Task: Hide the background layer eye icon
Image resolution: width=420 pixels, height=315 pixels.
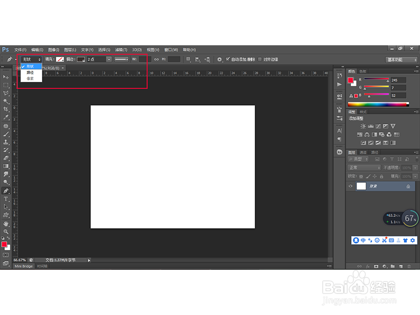Action: tap(350, 186)
